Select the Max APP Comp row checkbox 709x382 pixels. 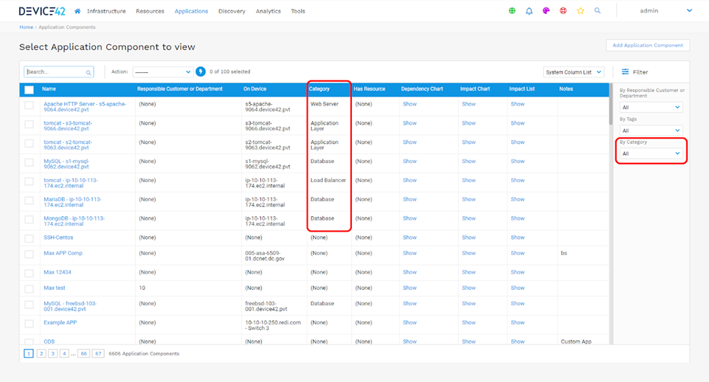click(x=29, y=254)
